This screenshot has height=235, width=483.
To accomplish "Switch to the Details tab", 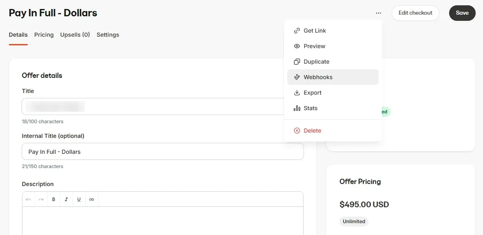I will coord(18,35).
